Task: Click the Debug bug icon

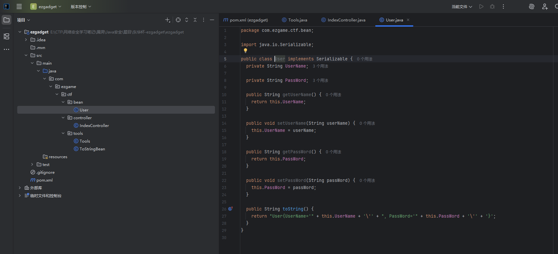Action: (492, 6)
